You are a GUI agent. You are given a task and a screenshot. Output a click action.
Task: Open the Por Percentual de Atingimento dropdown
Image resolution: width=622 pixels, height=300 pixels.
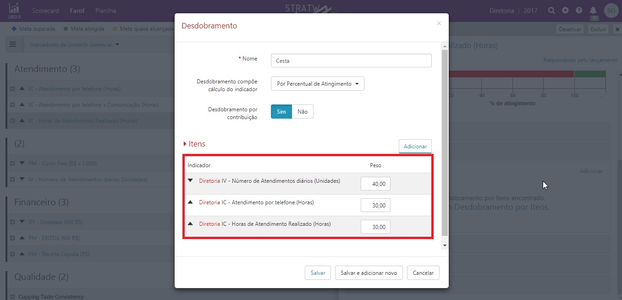click(318, 84)
